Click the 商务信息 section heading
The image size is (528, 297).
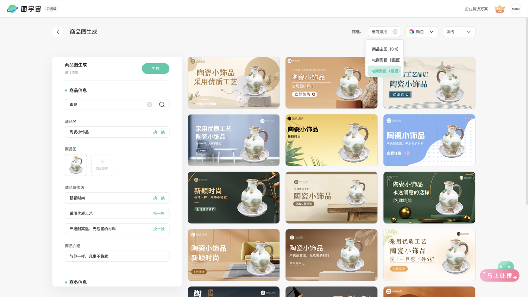78,282
